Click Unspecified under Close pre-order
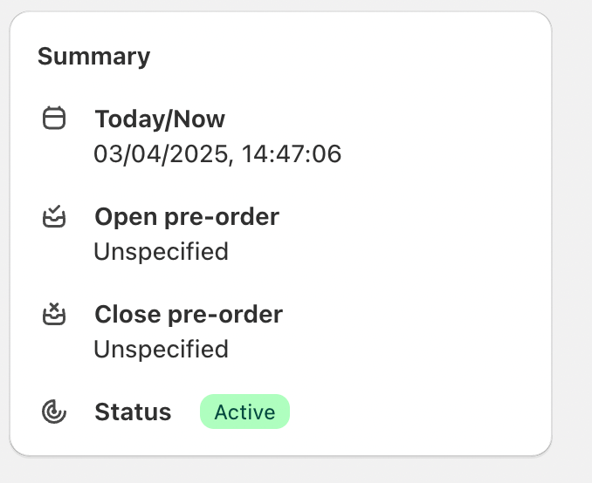 (x=162, y=349)
